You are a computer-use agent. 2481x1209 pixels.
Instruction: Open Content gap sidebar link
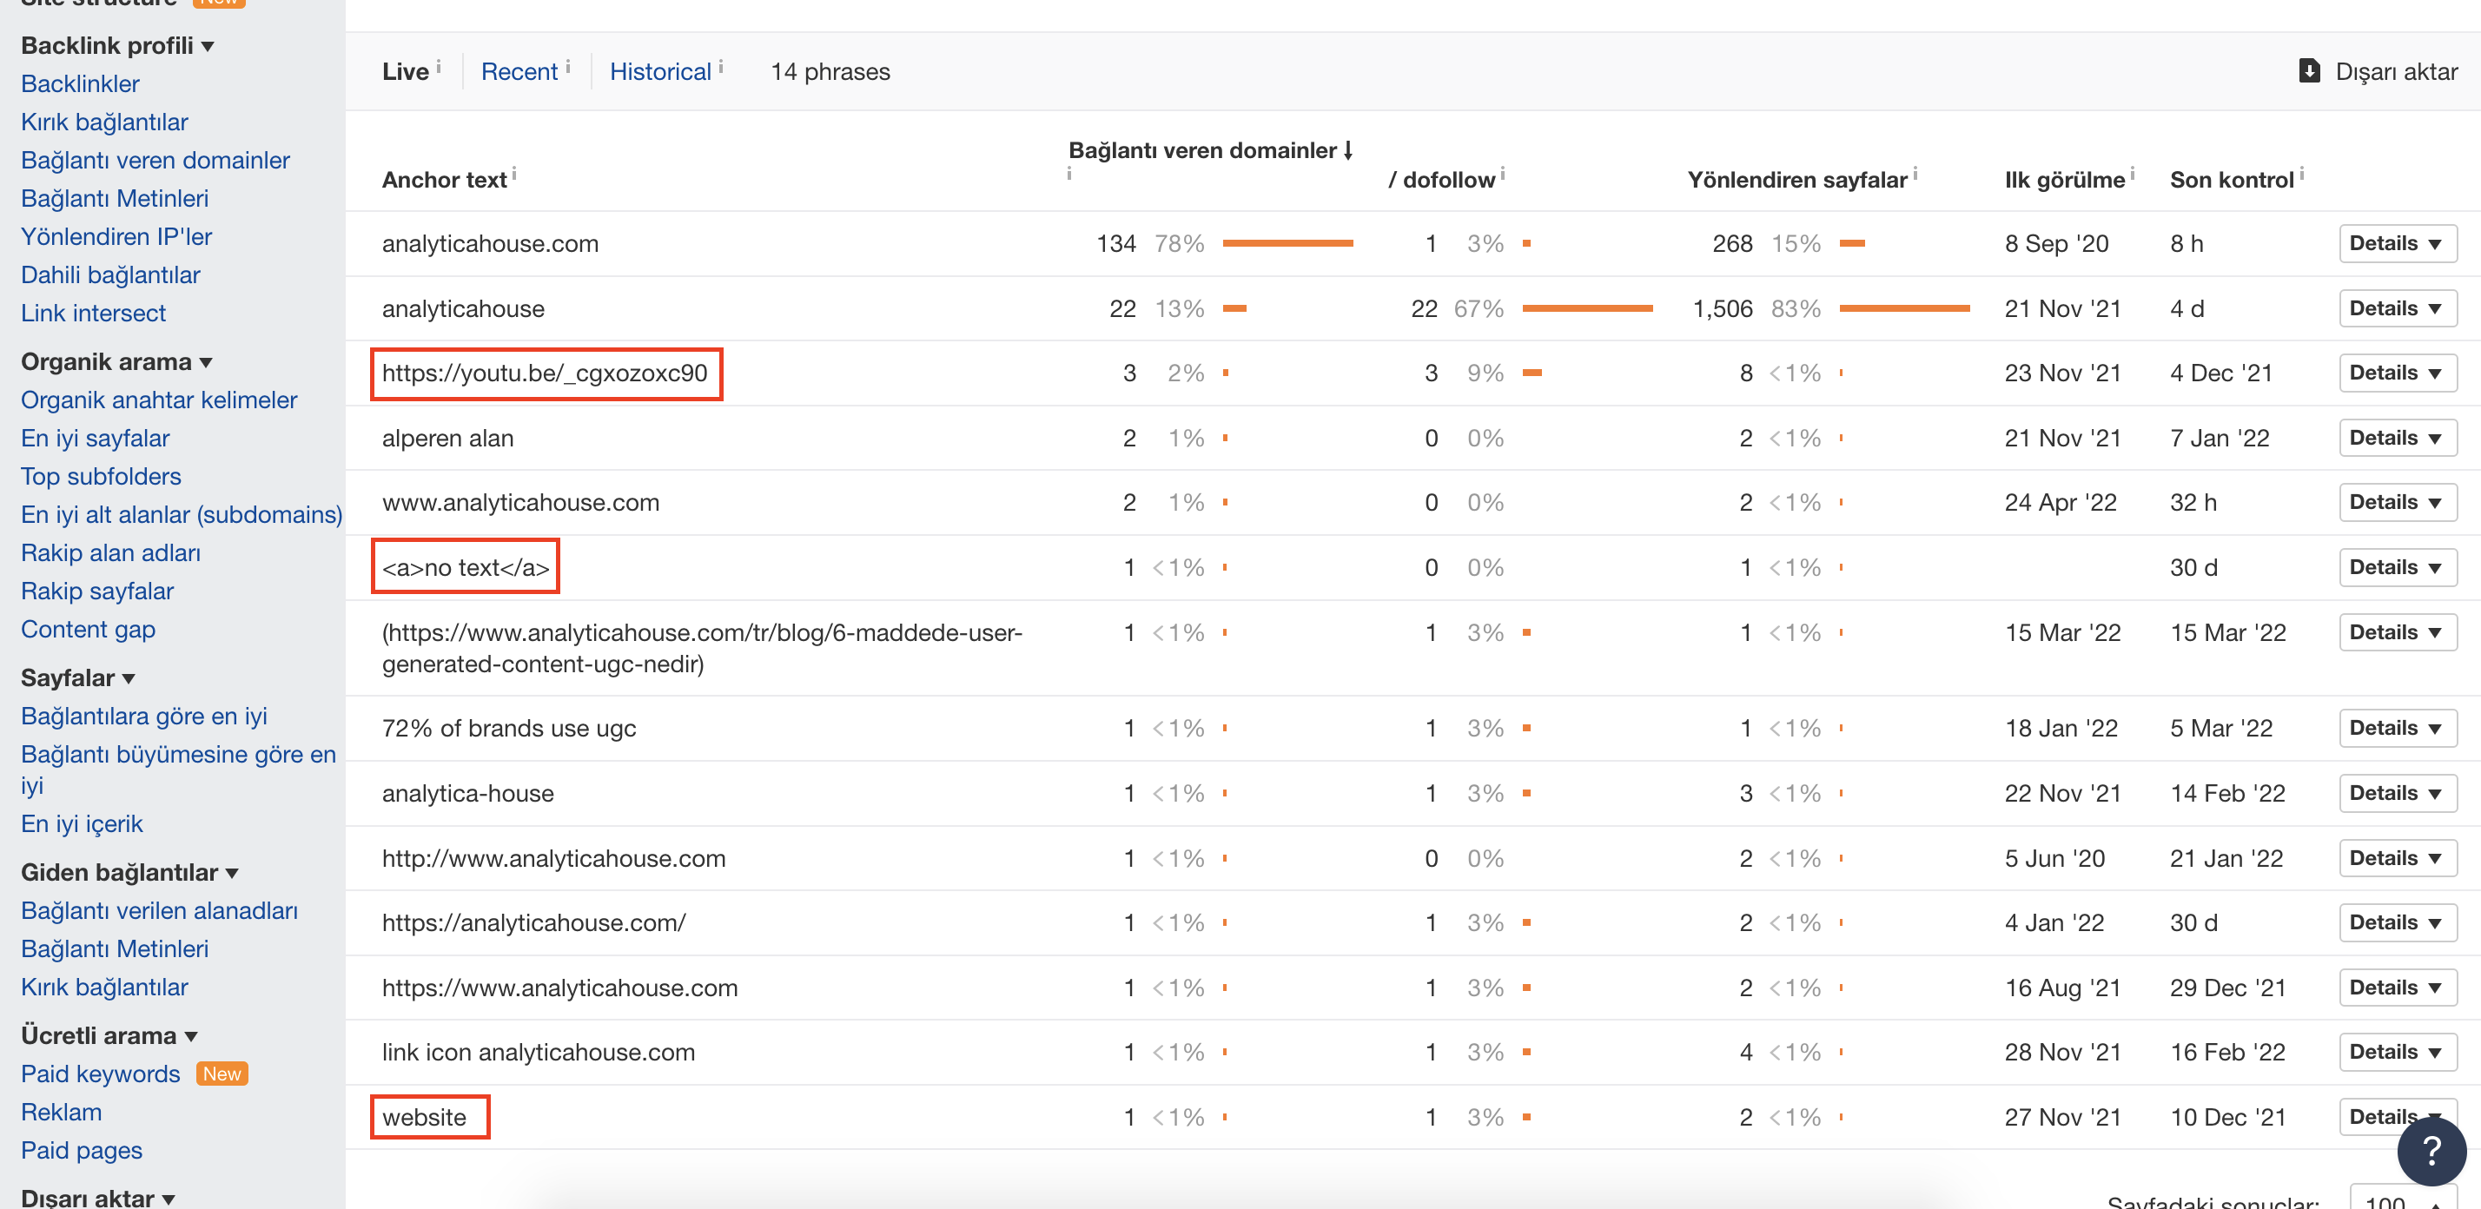pos(88,630)
